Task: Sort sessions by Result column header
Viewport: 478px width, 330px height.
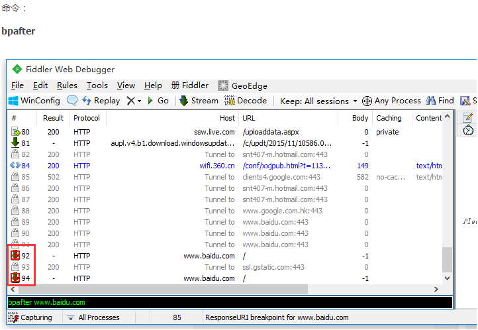Action: tap(53, 118)
